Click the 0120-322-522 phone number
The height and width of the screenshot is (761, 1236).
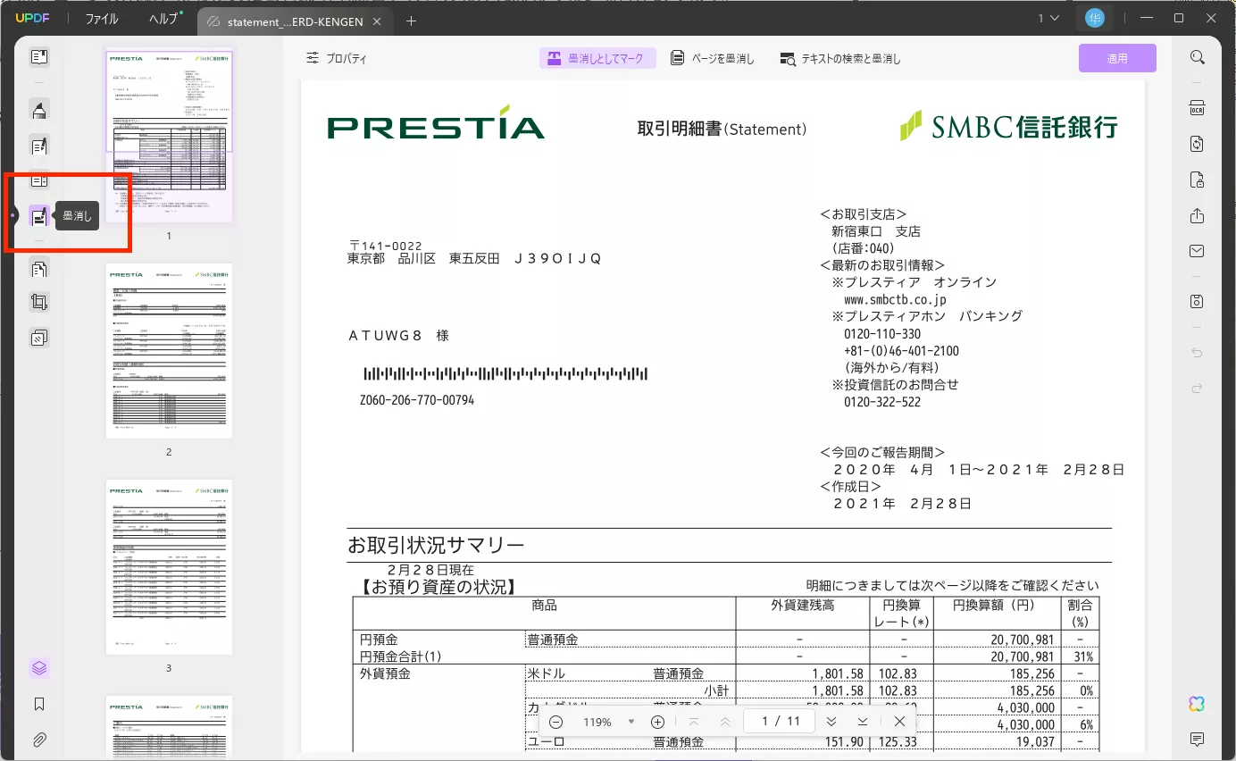882,402
